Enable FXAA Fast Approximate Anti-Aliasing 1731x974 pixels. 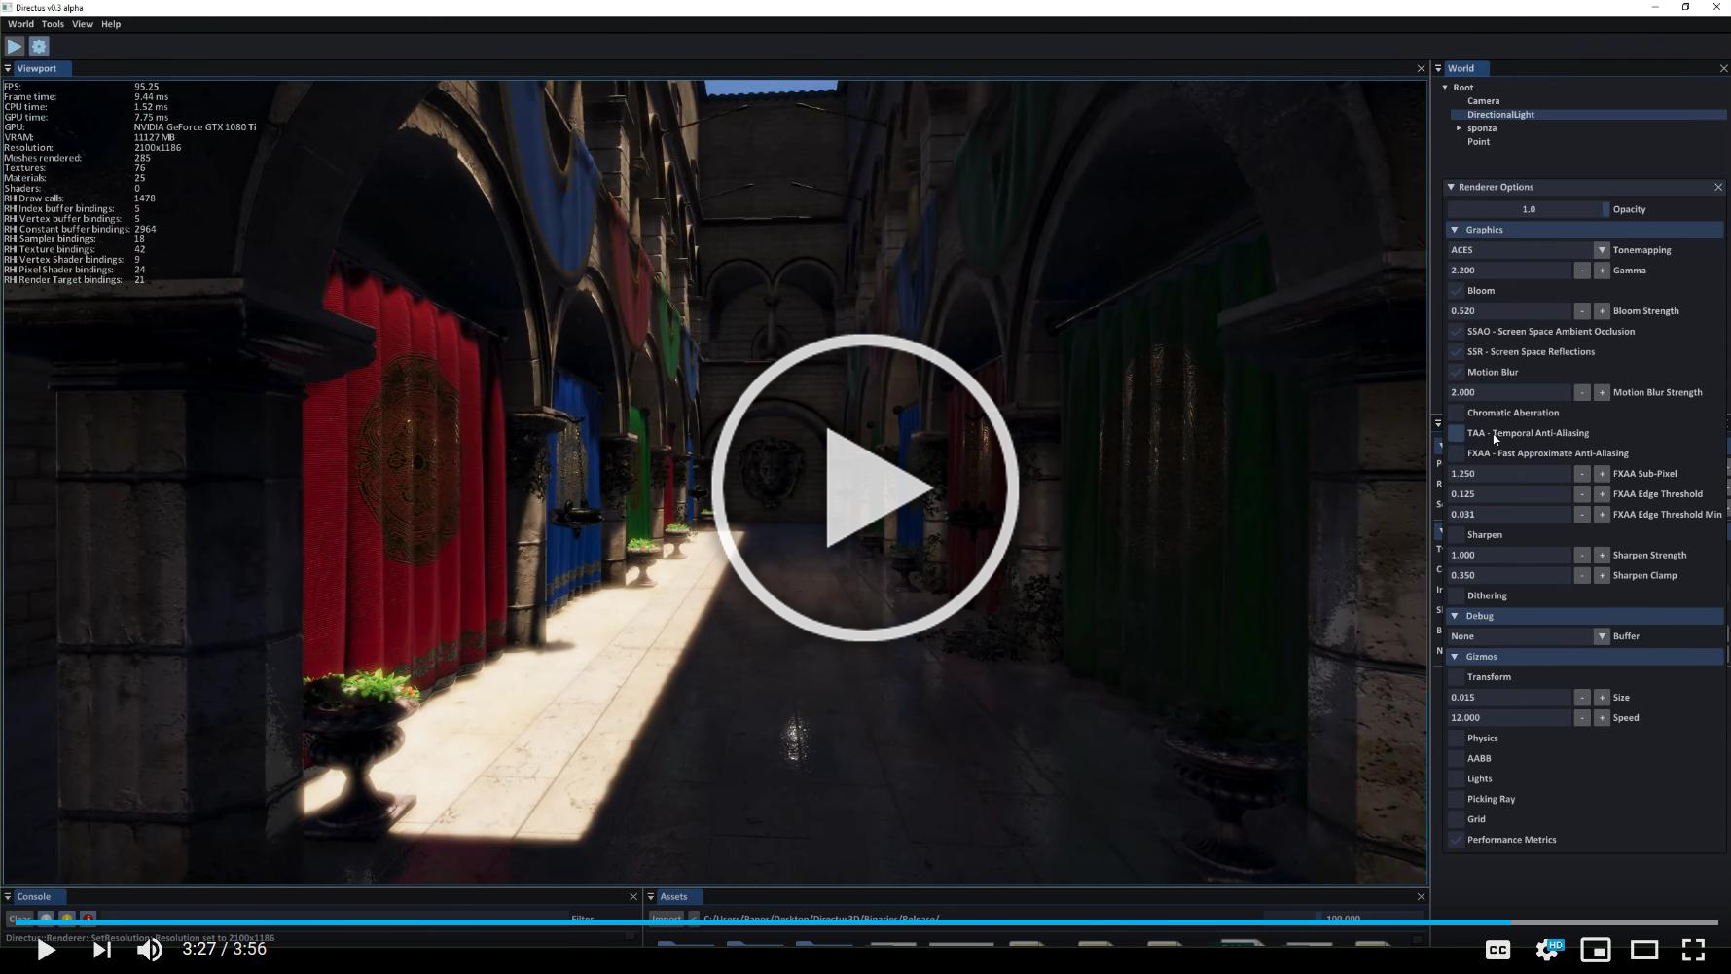click(x=1457, y=453)
